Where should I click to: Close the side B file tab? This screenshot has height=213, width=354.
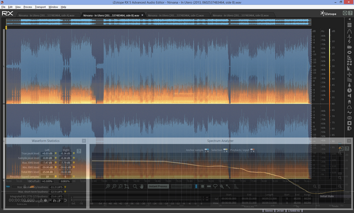coord(142,15)
